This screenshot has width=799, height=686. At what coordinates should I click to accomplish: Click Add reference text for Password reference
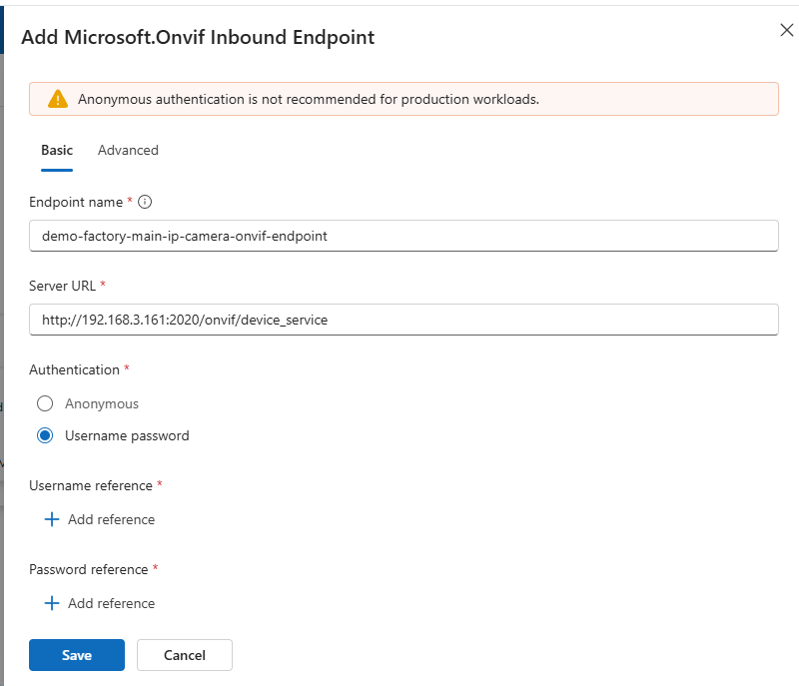point(111,603)
